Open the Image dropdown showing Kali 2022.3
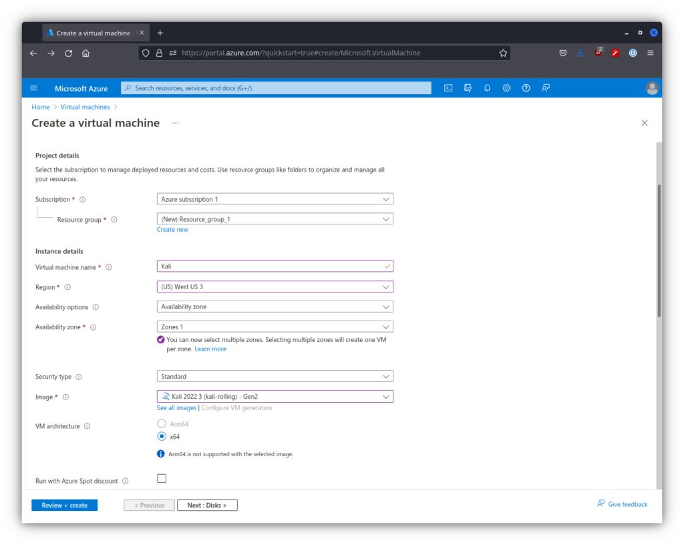 click(275, 397)
